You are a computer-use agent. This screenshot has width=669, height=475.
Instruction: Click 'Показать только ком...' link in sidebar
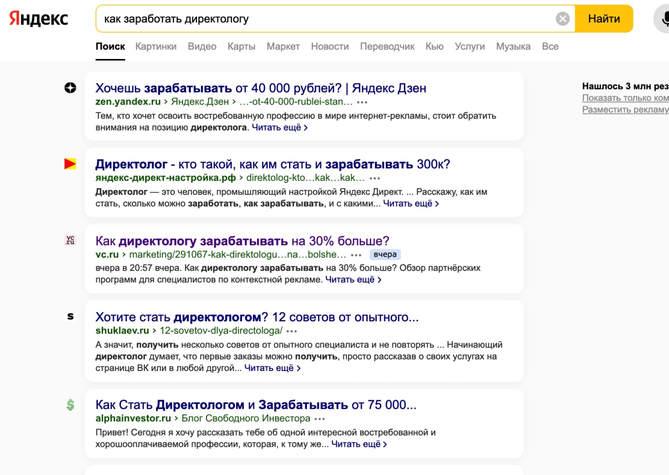click(626, 98)
